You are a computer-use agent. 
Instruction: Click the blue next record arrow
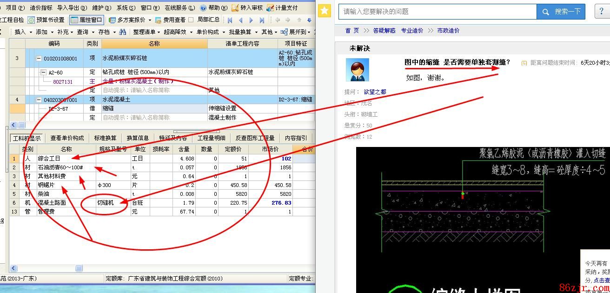251,20
